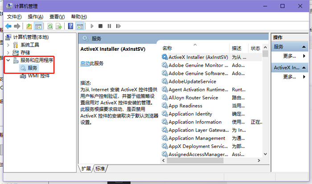Screen dimensions: 312x184
Task: Click the Back arrow toolbar icon
Action: (x=8, y=26)
